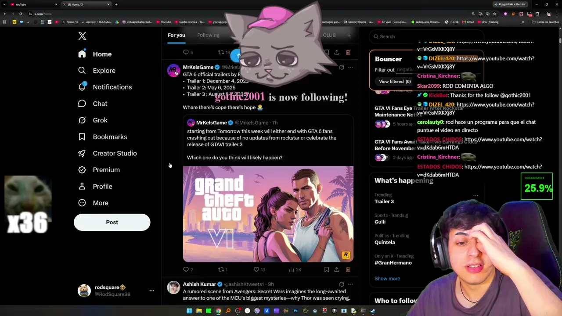Image resolution: width=562 pixels, height=316 pixels.
Task: Open the Windows Start menu
Action: pyautogui.click(x=189, y=311)
